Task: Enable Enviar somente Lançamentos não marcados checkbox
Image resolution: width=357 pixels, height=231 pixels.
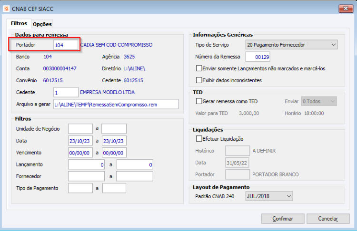Action: click(x=199, y=68)
